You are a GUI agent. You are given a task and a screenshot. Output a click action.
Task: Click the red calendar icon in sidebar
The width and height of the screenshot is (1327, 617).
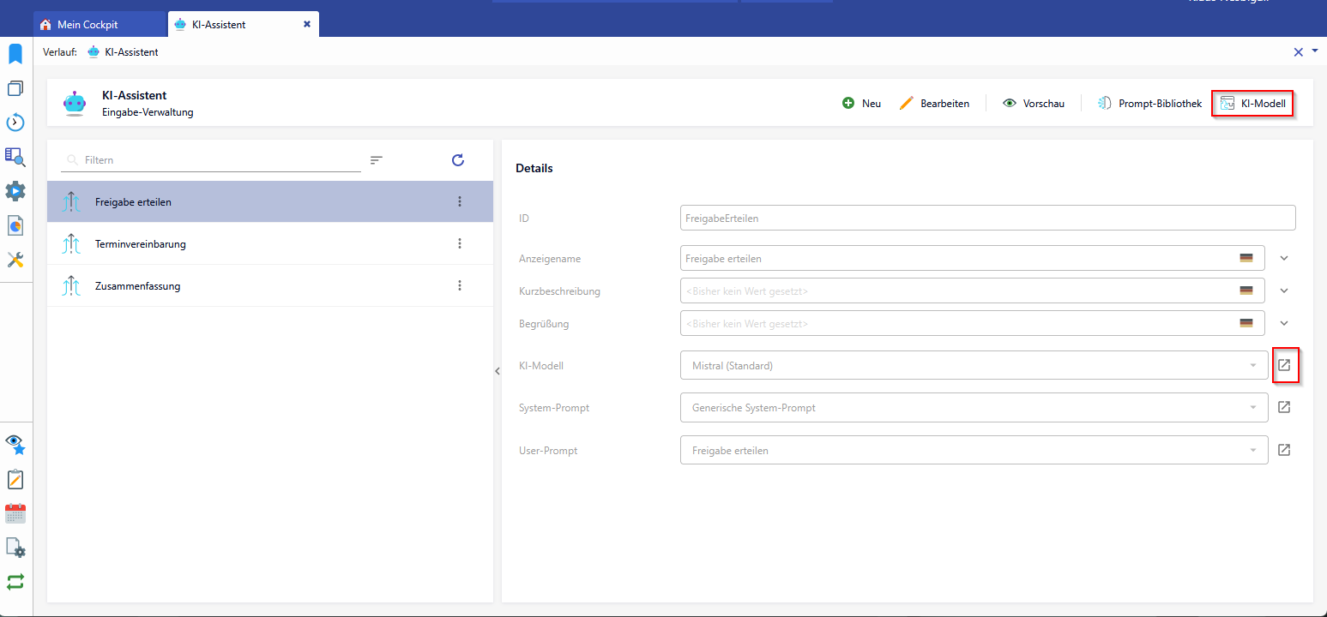point(15,513)
